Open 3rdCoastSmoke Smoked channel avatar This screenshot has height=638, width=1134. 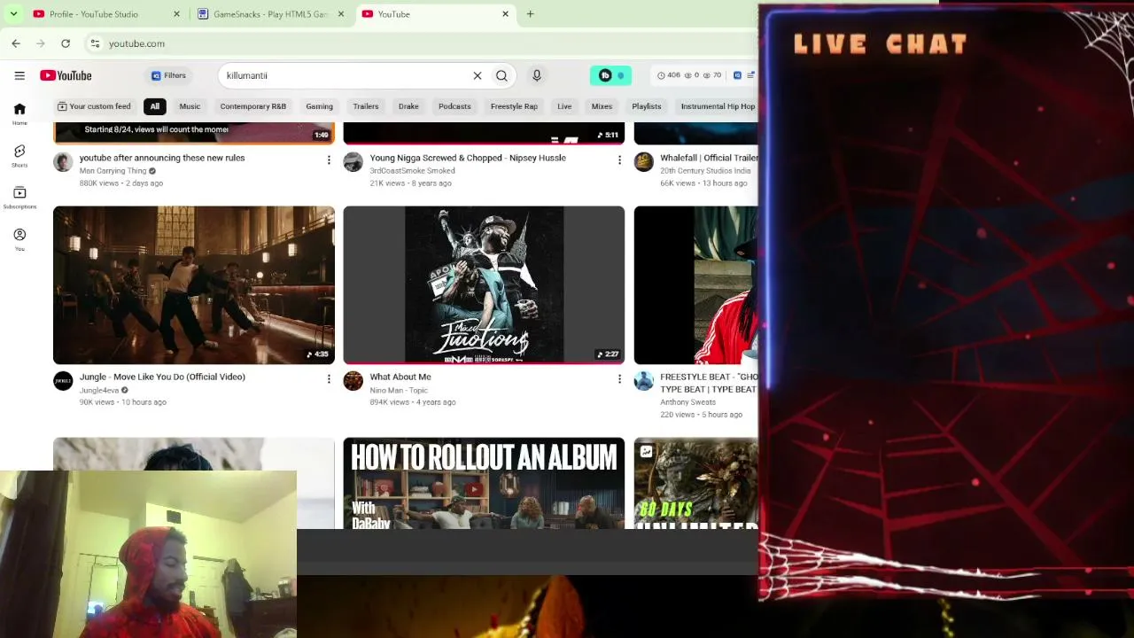pos(353,162)
